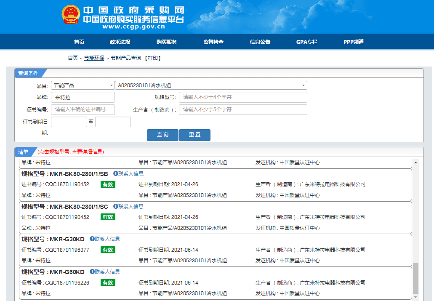Open 信息公告 navigation menu item
This screenshot has width=434, height=301.
(260, 42)
